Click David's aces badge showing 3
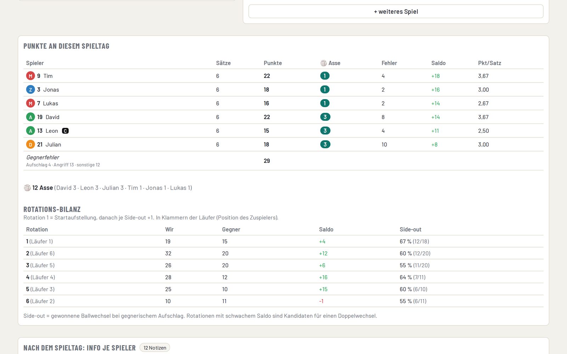The width and height of the screenshot is (567, 354). point(325,117)
